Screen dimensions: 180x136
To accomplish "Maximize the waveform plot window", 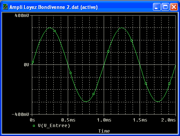I will tap(165, 7).
